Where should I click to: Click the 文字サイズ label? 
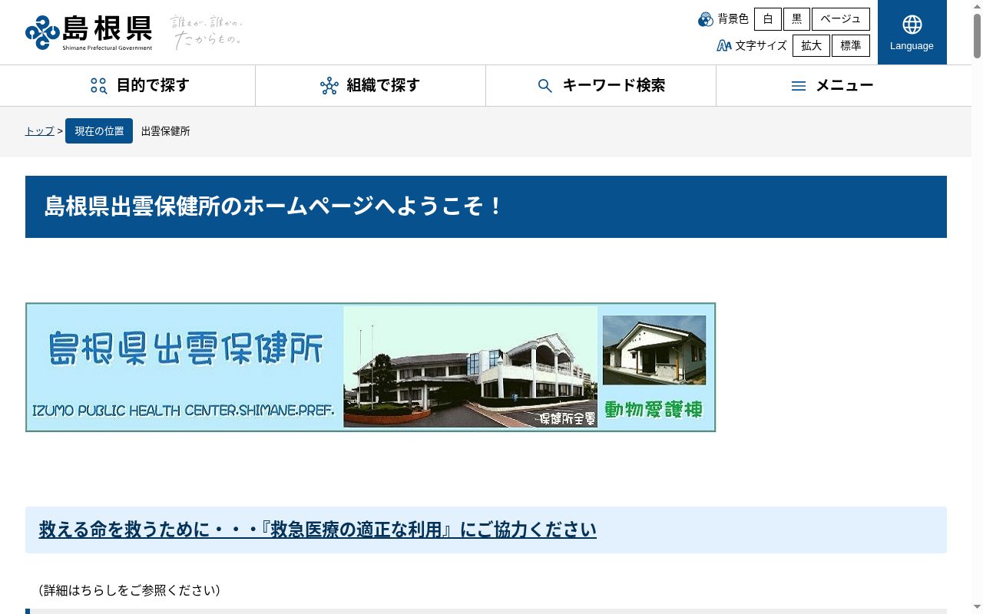pos(761,46)
